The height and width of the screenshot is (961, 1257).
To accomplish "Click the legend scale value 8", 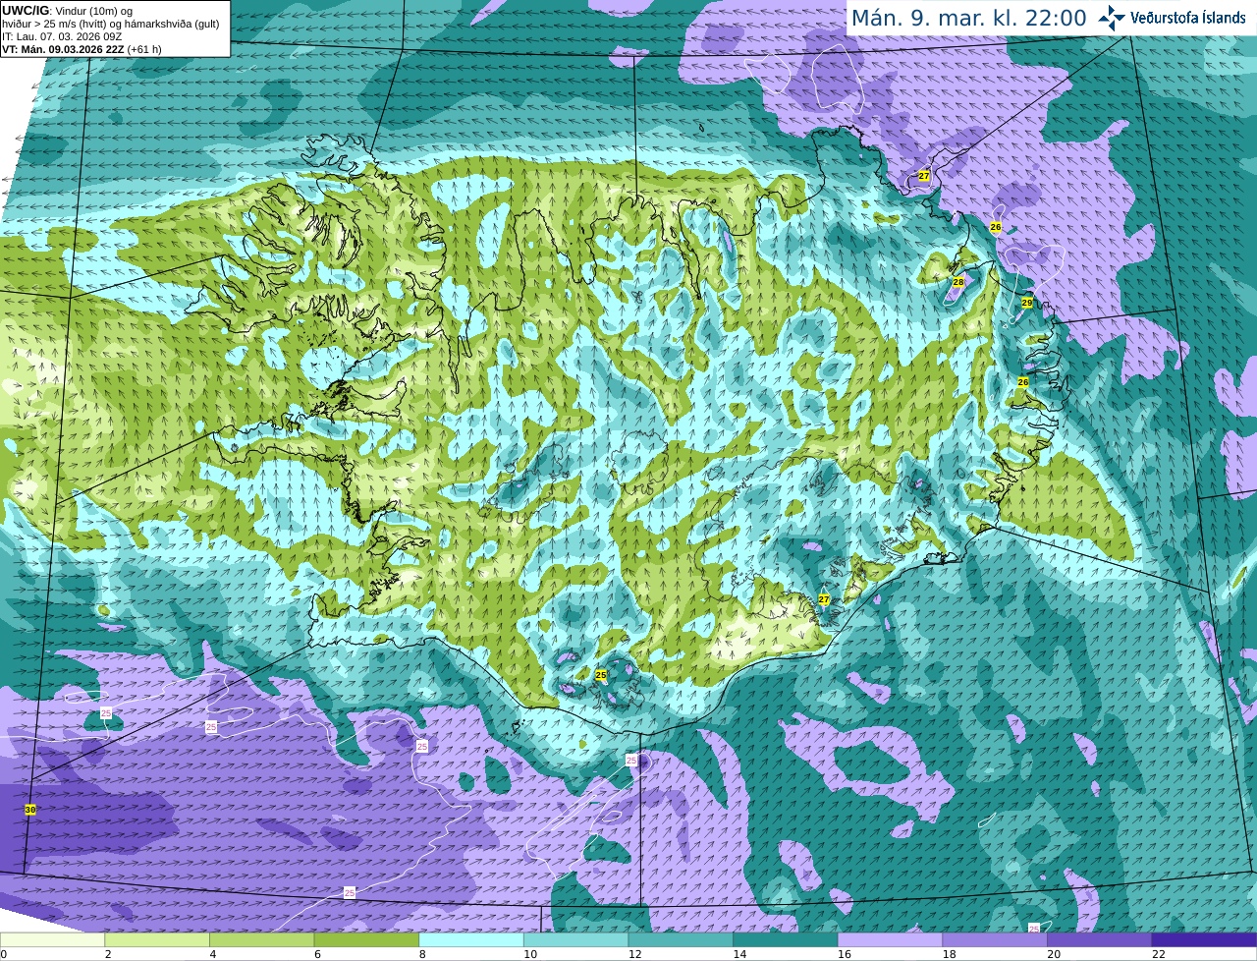I will click(421, 954).
